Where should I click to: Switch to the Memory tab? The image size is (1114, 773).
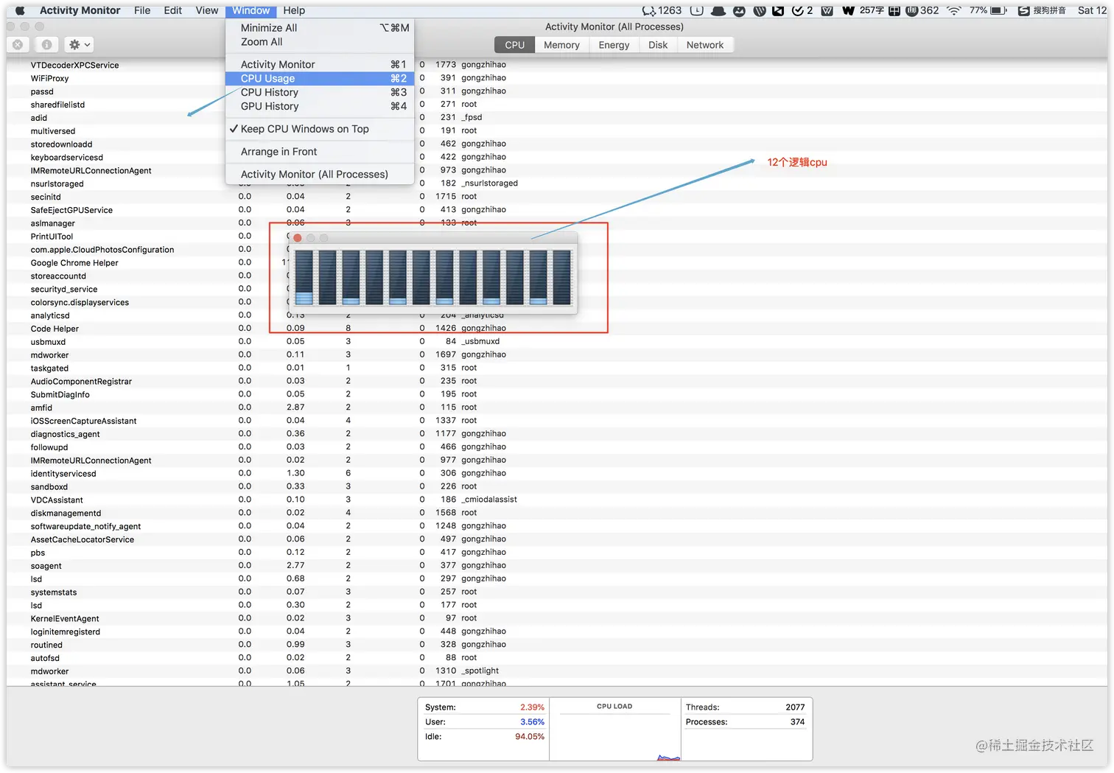click(561, 45)
